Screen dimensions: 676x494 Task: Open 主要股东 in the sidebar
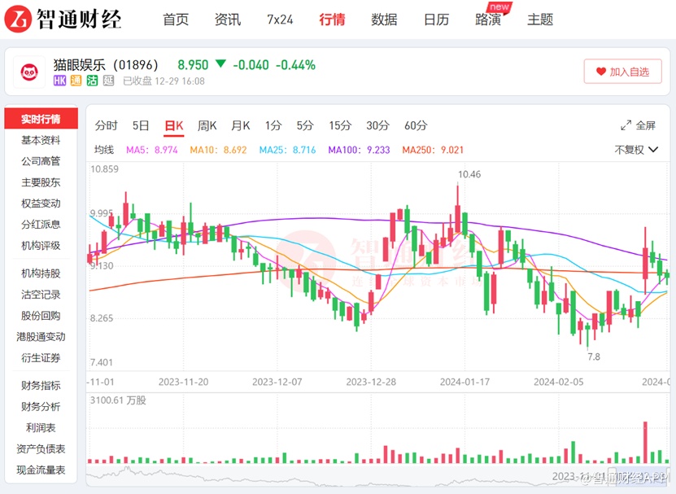(41, 182)
